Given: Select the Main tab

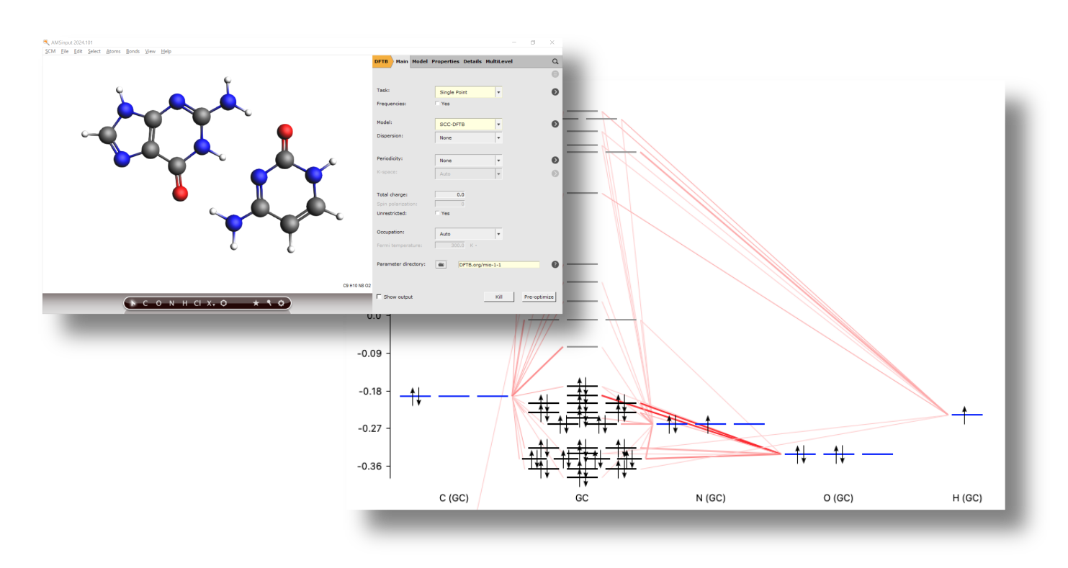Looking at the screenshot, I should click(x=402, y=62).
